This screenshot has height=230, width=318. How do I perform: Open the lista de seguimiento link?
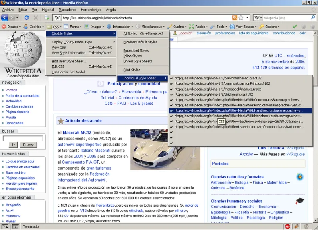point(254,33)
